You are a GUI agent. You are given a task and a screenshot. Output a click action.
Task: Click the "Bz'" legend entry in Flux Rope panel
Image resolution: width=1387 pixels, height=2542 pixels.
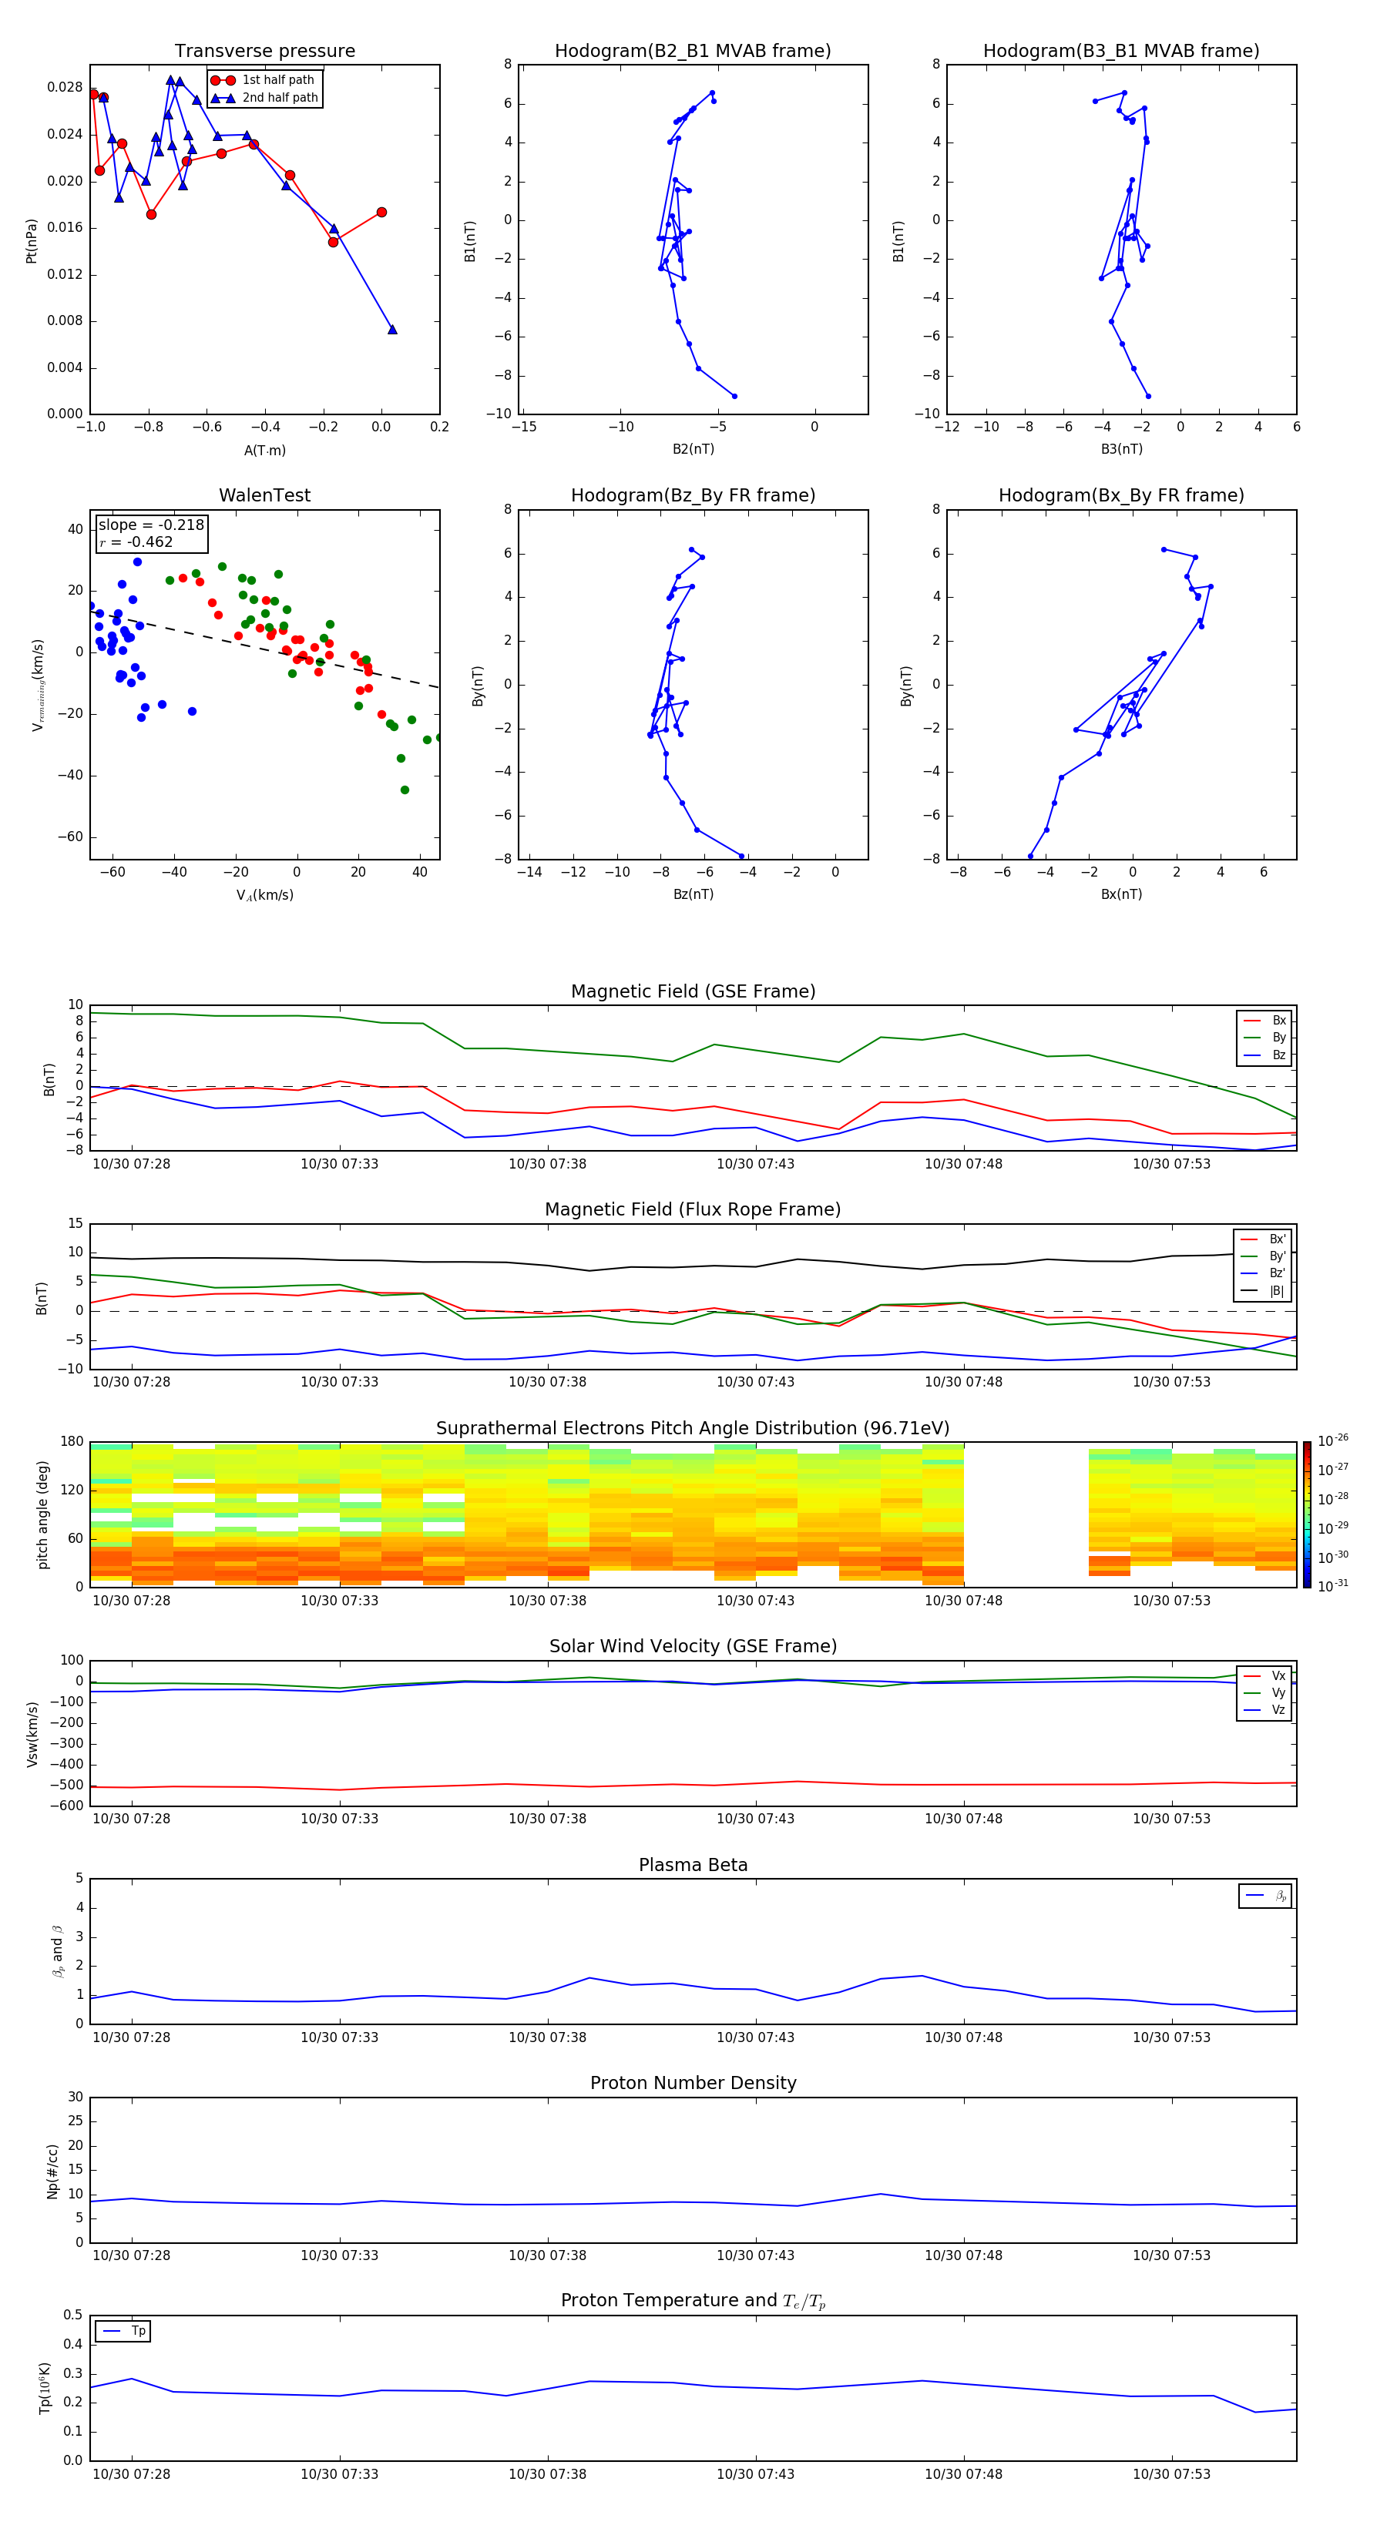point(1263,1273)
